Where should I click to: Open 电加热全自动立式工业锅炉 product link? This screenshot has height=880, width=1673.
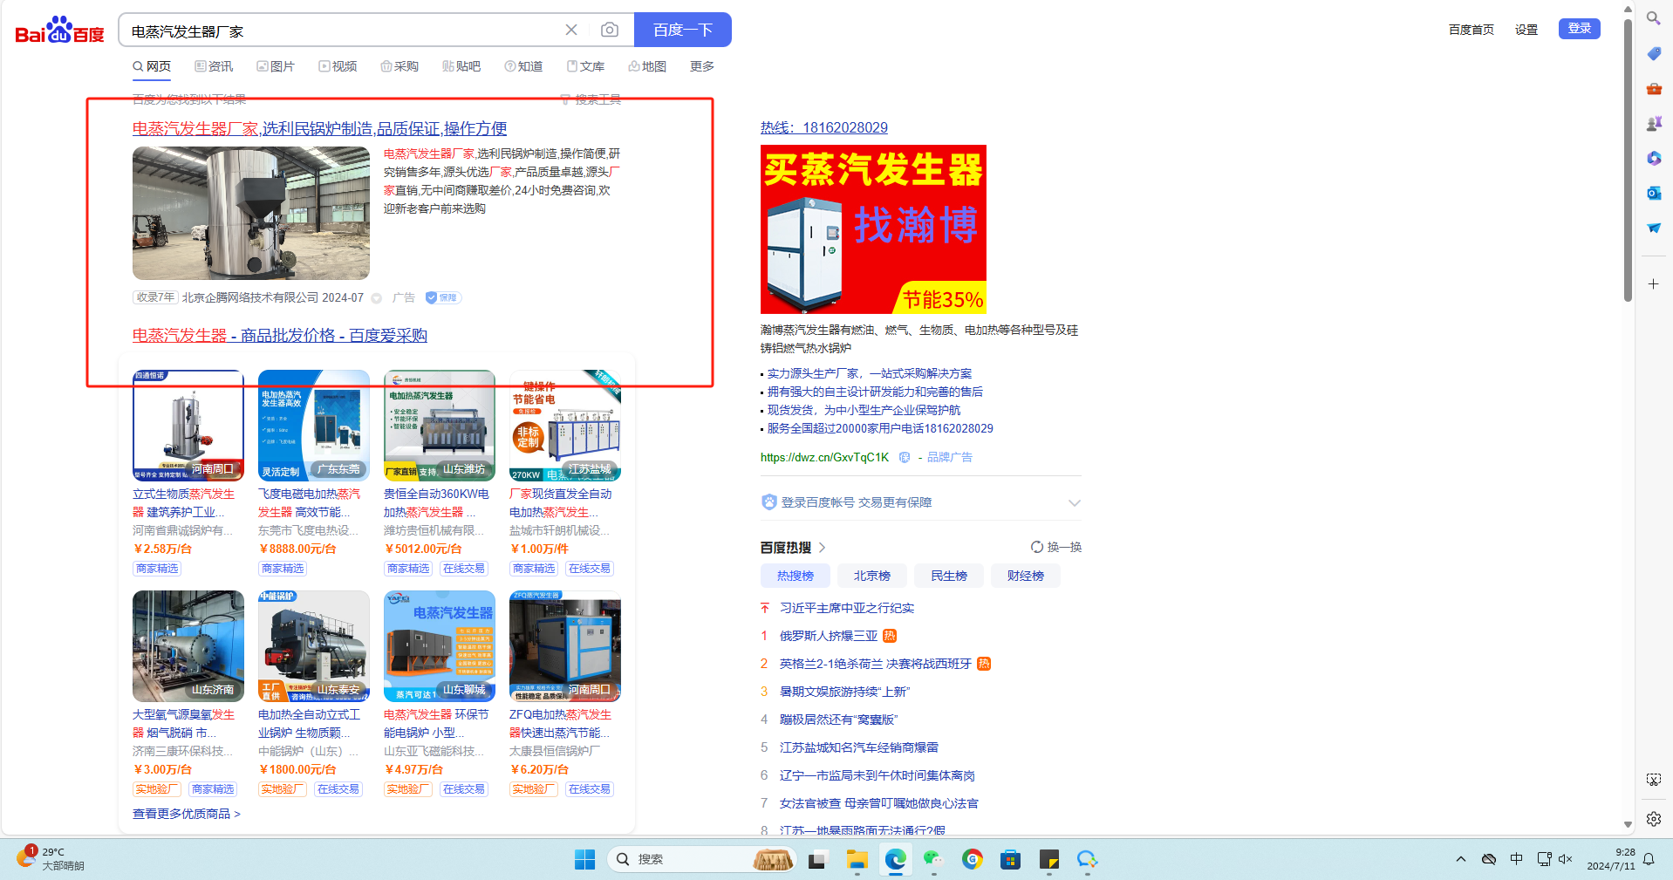pyautogui.click(x=309, y=724)
